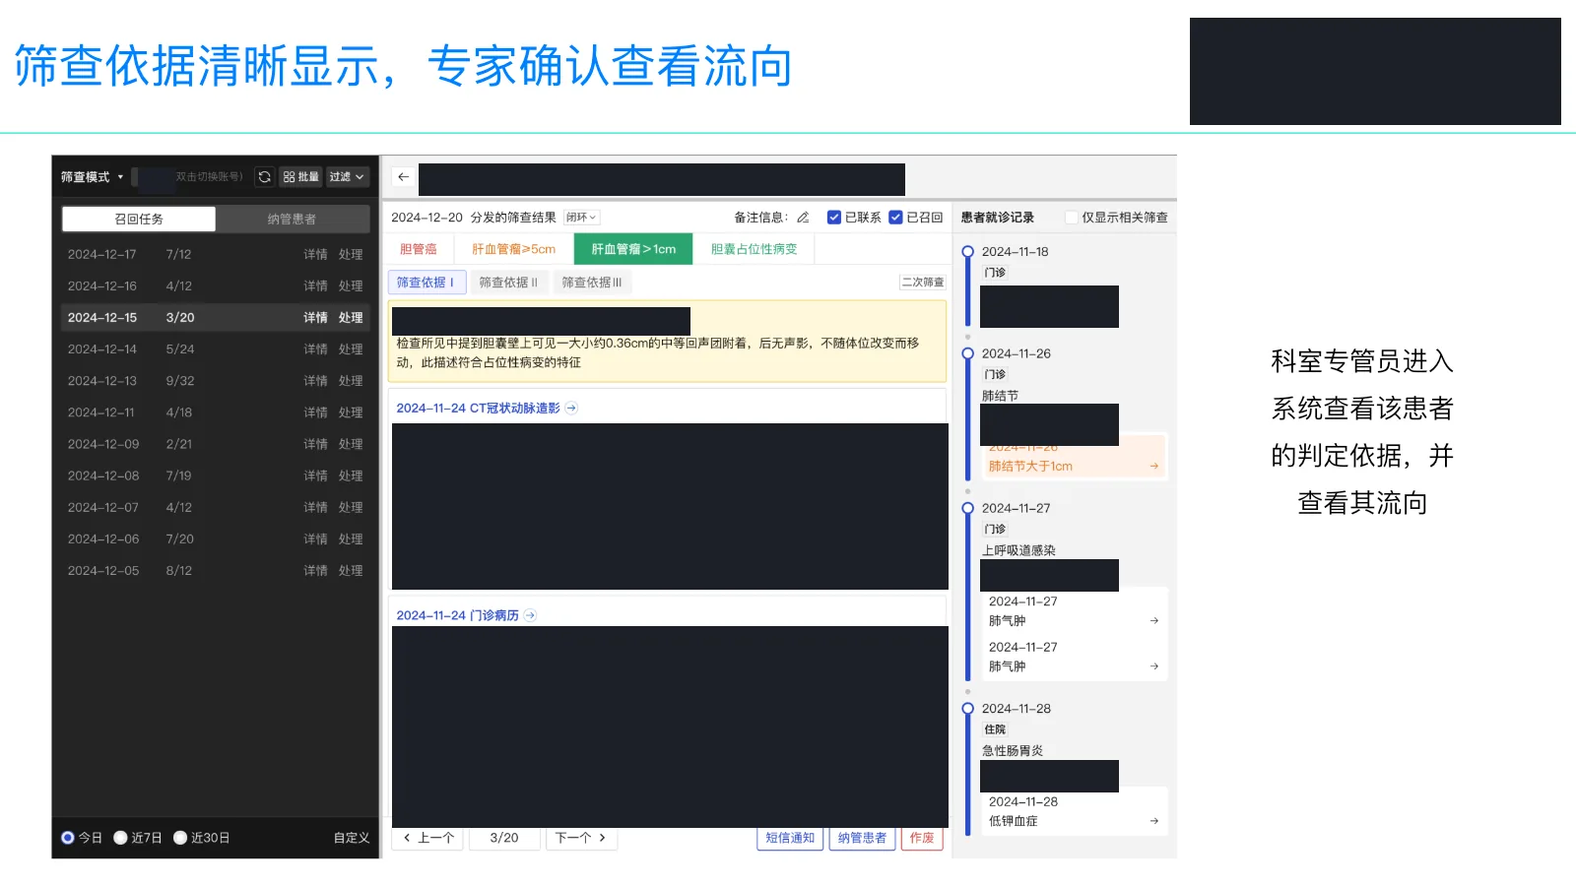Click 上呼吸道感染 diagnosis text

(x=1018, y=551)
